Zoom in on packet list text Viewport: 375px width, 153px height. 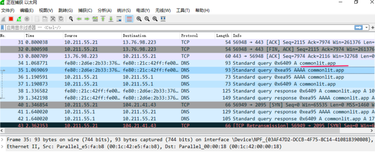139,19
